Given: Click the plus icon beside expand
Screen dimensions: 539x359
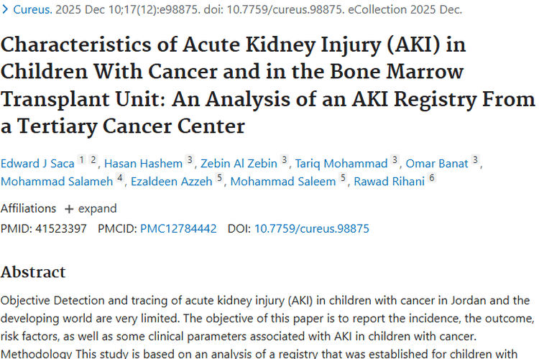Looking at the screenshot, I should coord(69,209).
